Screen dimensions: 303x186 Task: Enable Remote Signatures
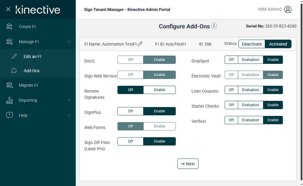pos(159,90)
